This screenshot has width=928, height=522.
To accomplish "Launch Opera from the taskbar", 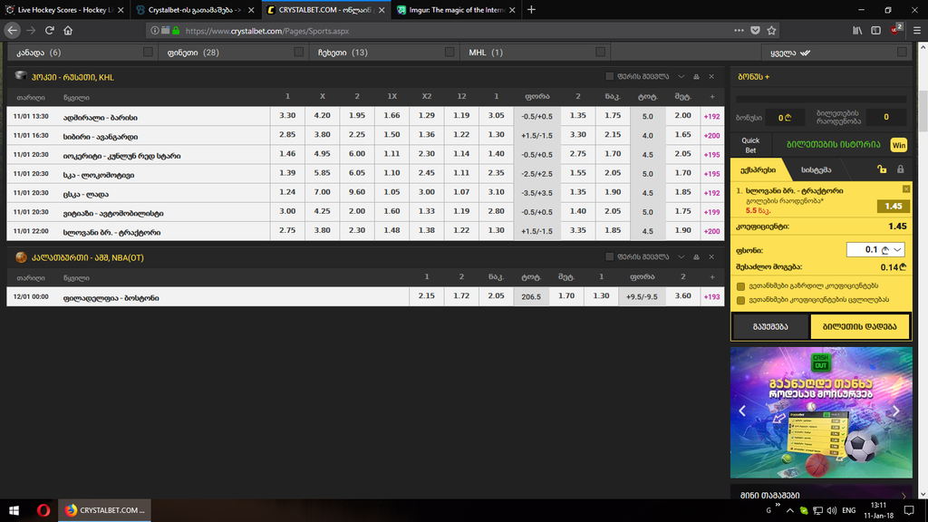I will (43, 510).
